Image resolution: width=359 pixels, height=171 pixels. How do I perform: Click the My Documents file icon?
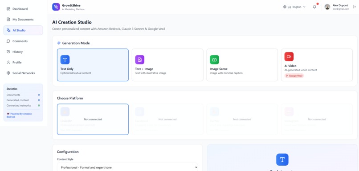8,20
